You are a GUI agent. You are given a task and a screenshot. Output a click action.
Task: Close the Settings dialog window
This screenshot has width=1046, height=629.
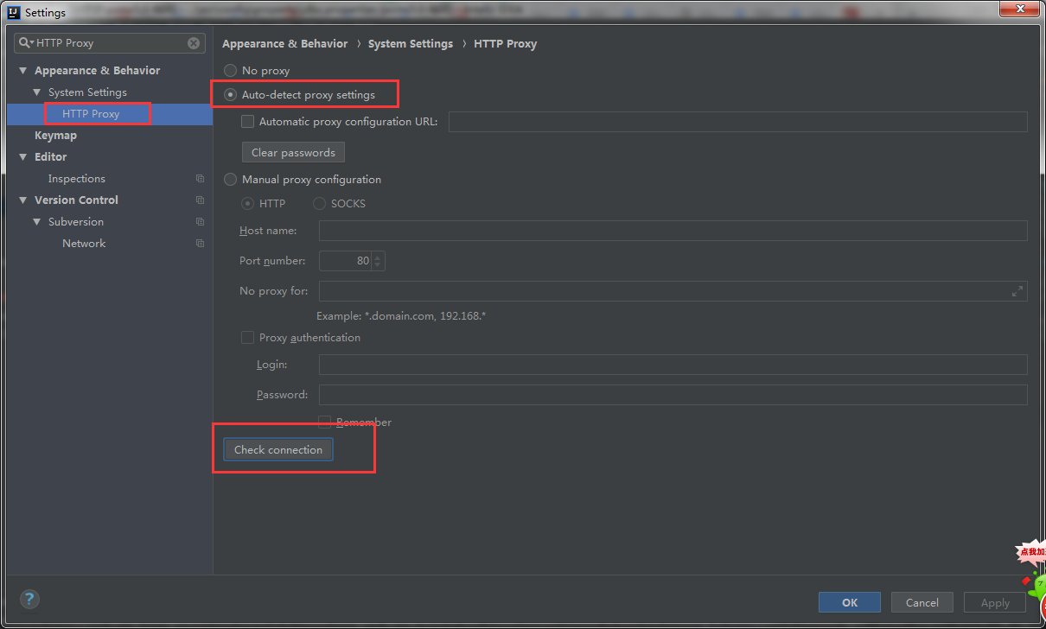[x=1019, y=9]
